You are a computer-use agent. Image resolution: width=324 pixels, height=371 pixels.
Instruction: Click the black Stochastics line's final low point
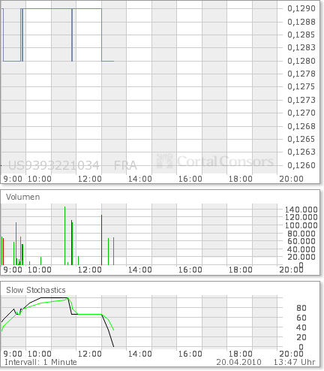tap(114, 347)
